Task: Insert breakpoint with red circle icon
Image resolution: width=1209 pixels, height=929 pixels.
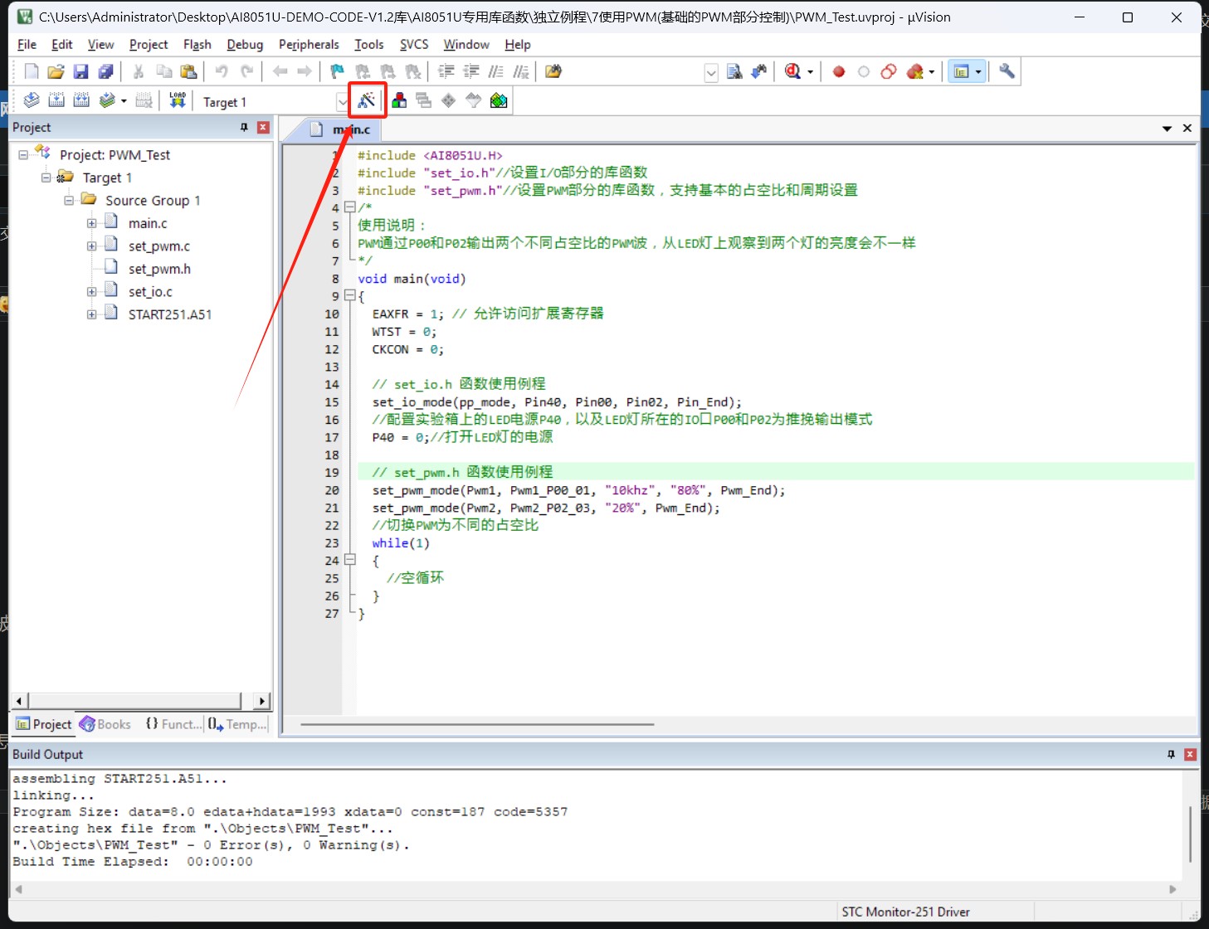Action: tap(839, 72)
